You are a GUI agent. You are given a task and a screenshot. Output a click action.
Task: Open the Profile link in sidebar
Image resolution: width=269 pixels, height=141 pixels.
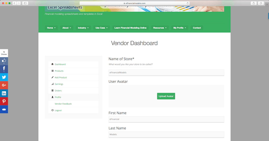(x=58, y=97)
